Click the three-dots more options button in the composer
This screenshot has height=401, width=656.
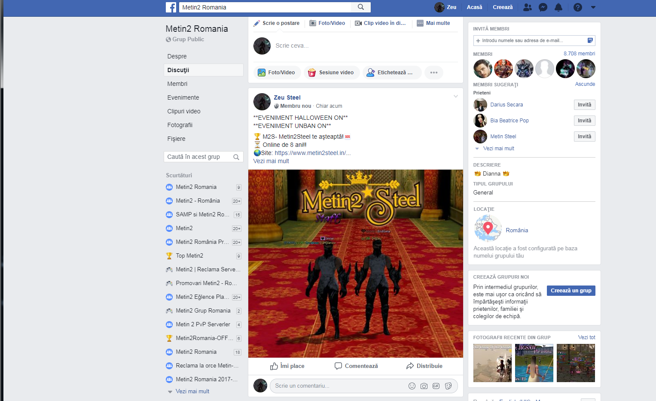(x=434, y=73)
